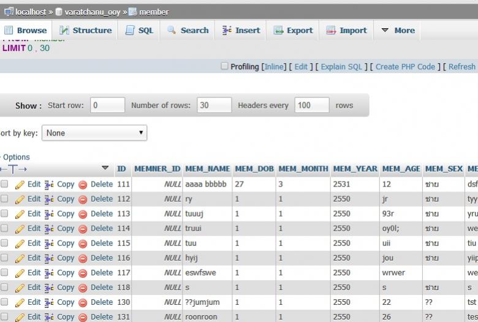Click the red delete icon for row 114
The height and width of the screenshot is (322, 478).
click(x=83, y=229)
